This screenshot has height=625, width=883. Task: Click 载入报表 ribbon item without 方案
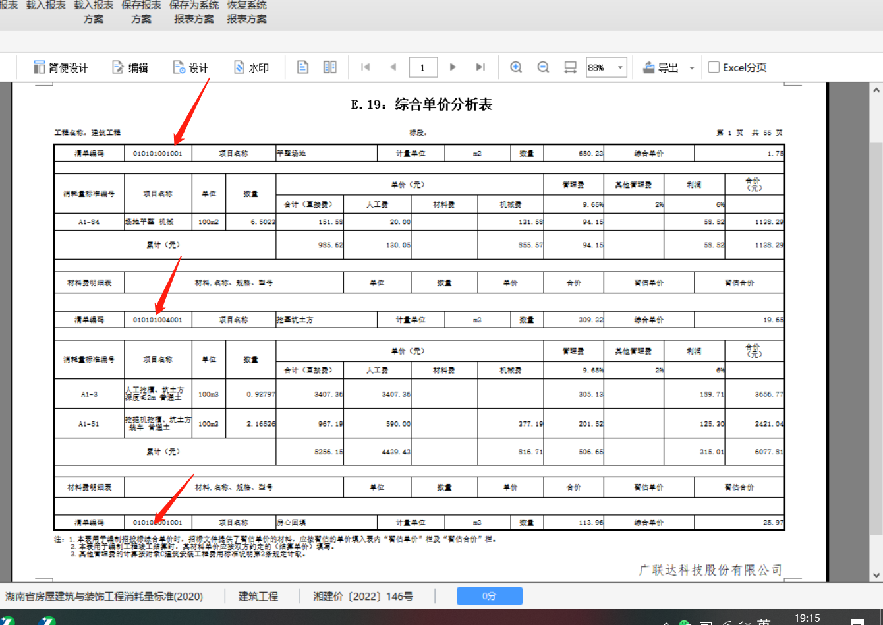pos(45,5)
